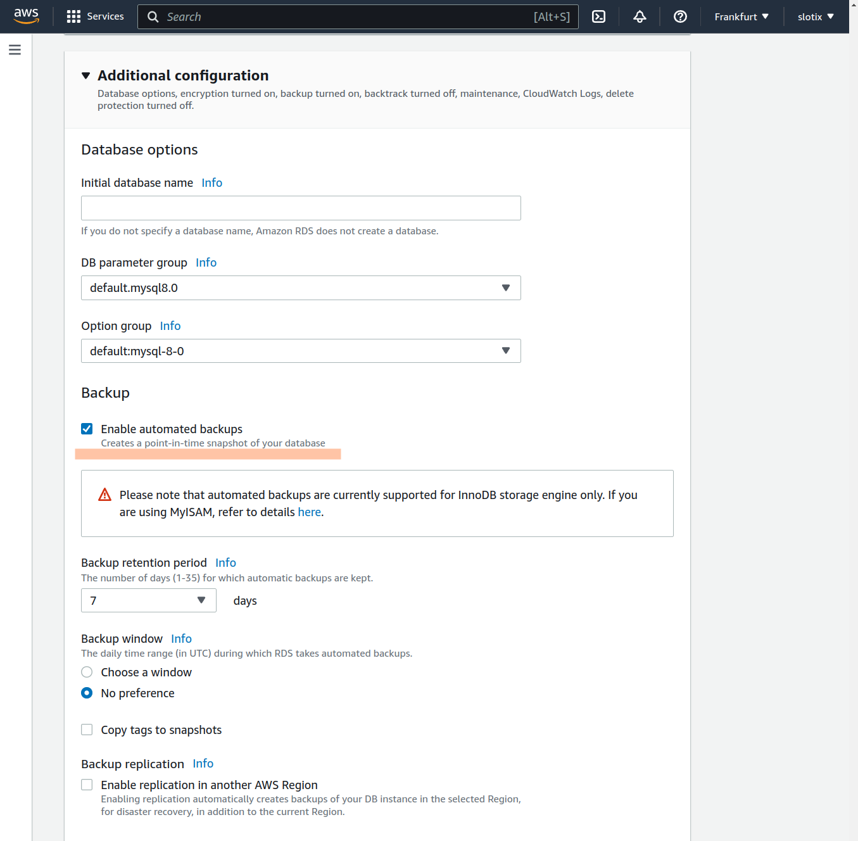Open the AWS home logo
The width and height of the screenshot is (858, 841).
click(x=27, y=16)
